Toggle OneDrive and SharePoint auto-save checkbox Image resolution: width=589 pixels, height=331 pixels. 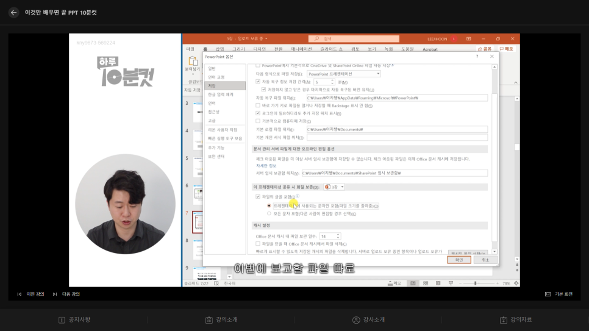pos(258,65)
